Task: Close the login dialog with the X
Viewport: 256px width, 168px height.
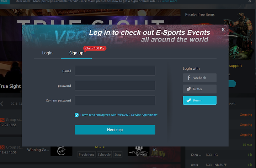Action: point(223,29)
